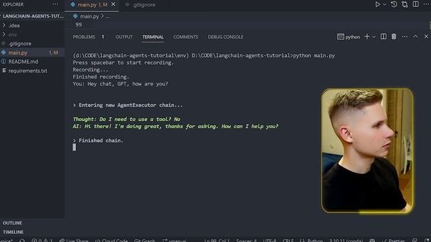Click the 'AI: Hi there!' response line
The height and width of the screenshot is (242, 431).
tap(175, 126)
